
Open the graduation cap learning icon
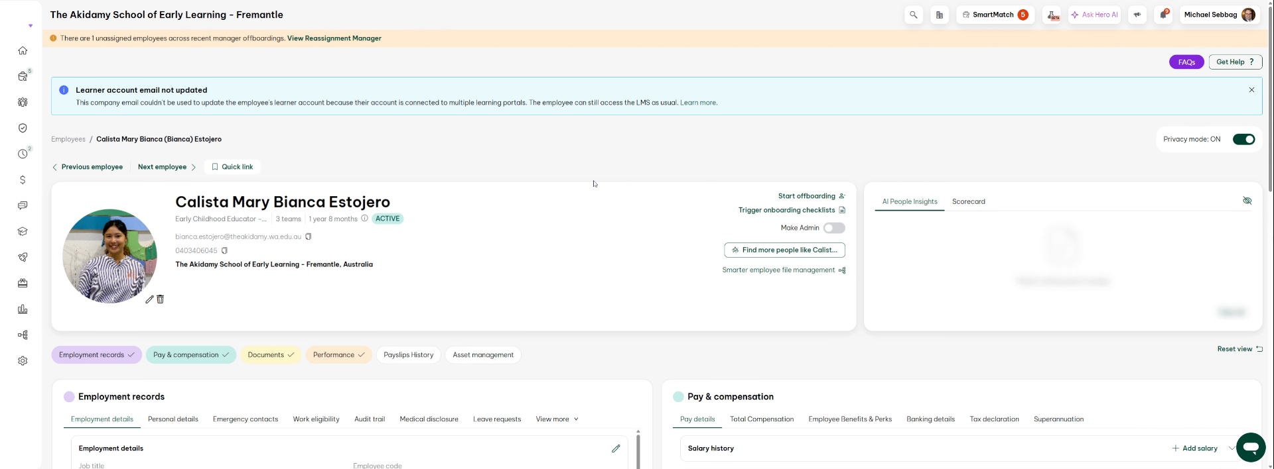(x=23, y=231)
